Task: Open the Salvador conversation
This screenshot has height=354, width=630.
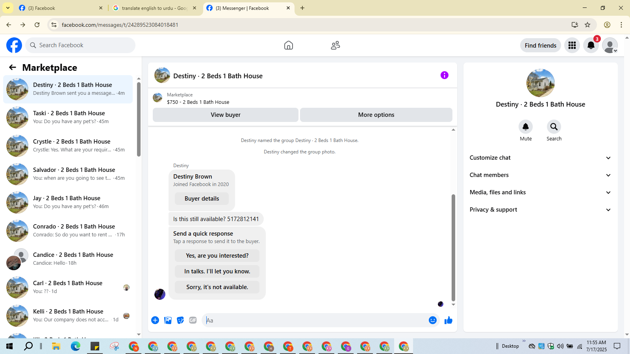Action: click(x=68, y=174)
